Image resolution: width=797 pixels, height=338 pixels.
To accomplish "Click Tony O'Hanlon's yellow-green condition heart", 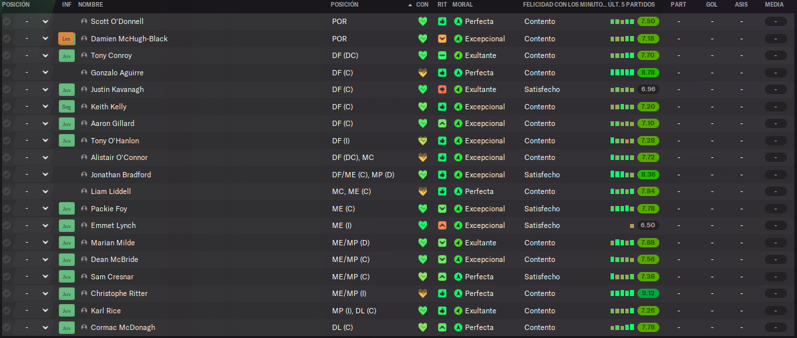I will click(422, 141).
